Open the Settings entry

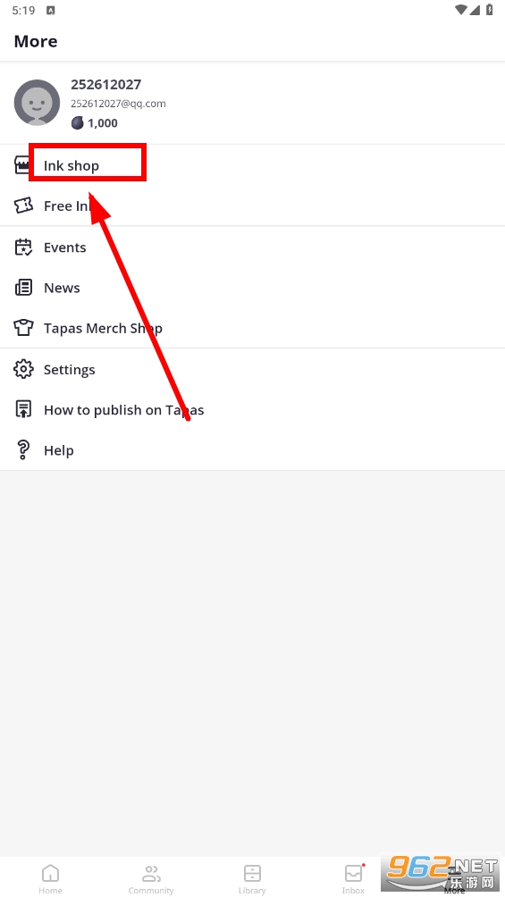252,369
